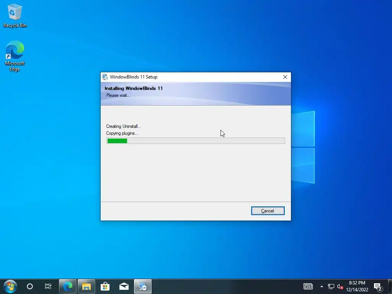
Task: Open Microsoft Store from the taskbar
Action: [x=105, y=286]
